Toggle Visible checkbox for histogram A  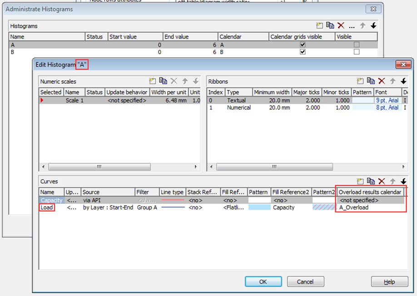357,44
